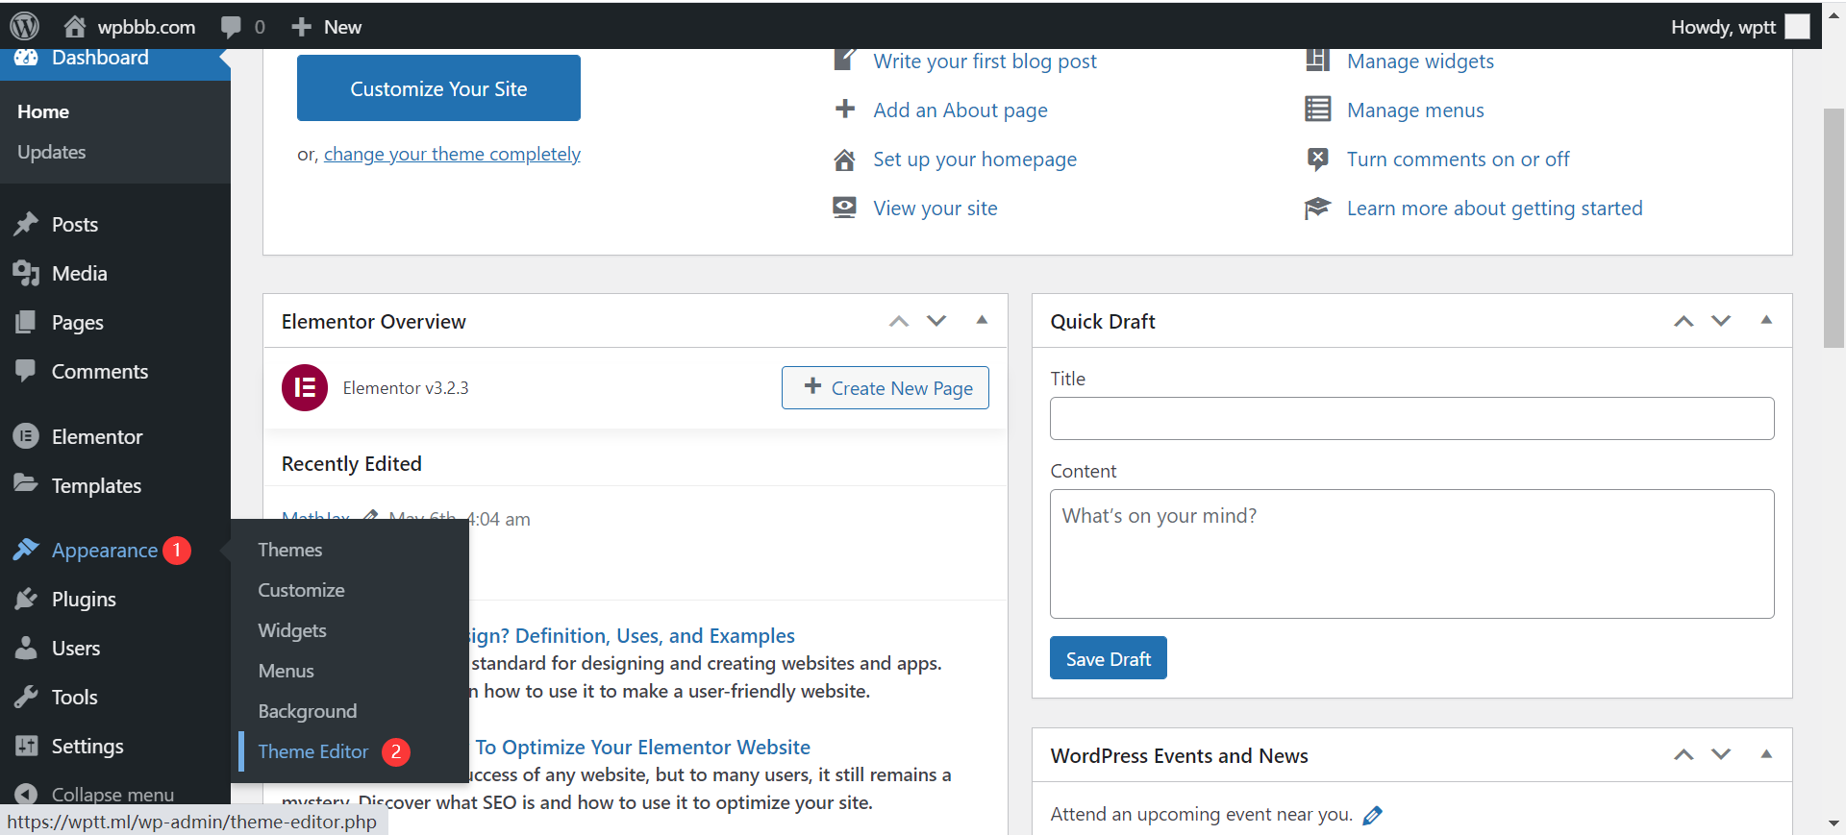This screenshot has height=835, width=1846.
Task: Click the Posts pushpin icon
Action: pyautogui.click(x=26, y=224)
